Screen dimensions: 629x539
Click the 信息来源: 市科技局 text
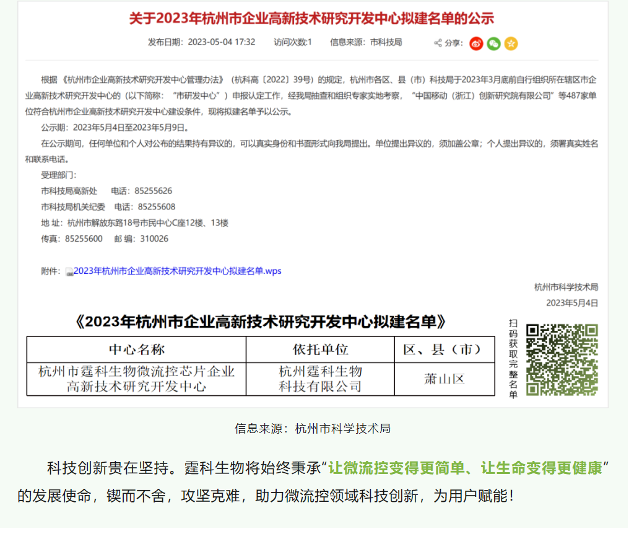[x=366, y=42]
